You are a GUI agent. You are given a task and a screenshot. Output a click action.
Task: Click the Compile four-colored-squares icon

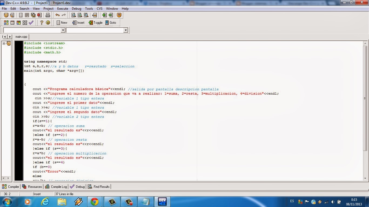[x=6, y=23]
